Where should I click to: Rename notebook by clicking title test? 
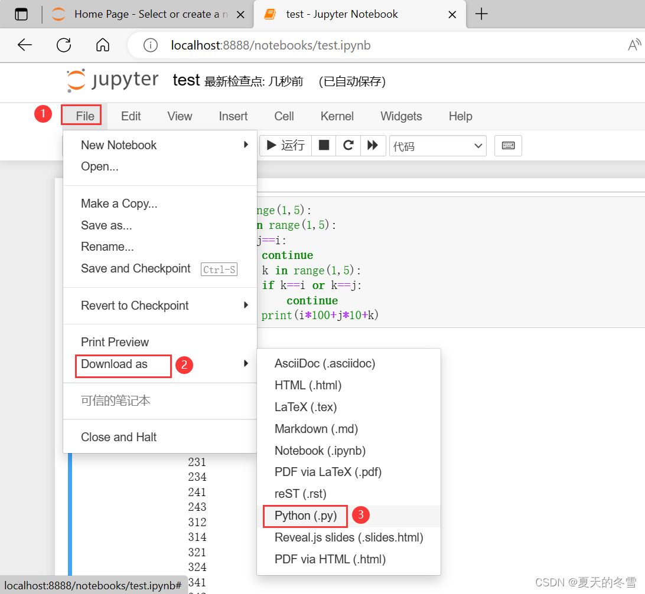[x=186, y=80]
